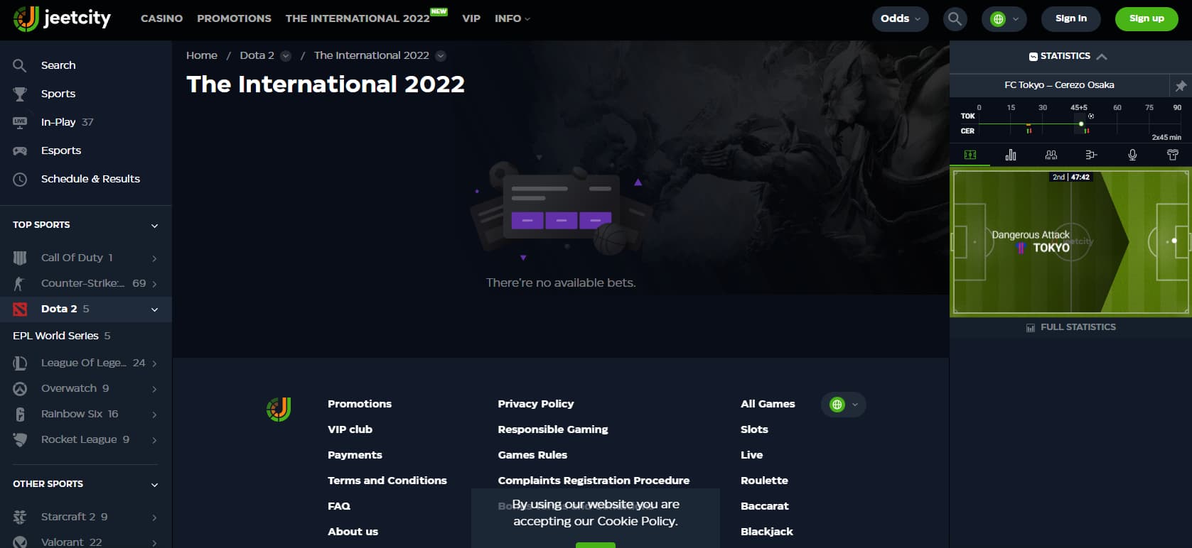Click the Valorant icon
The image size is (1192, 548).
click(20, 542)
